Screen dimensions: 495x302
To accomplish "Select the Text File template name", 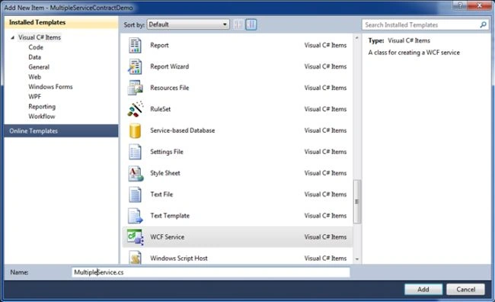I will pyautogui.click(x=161, y=194).
